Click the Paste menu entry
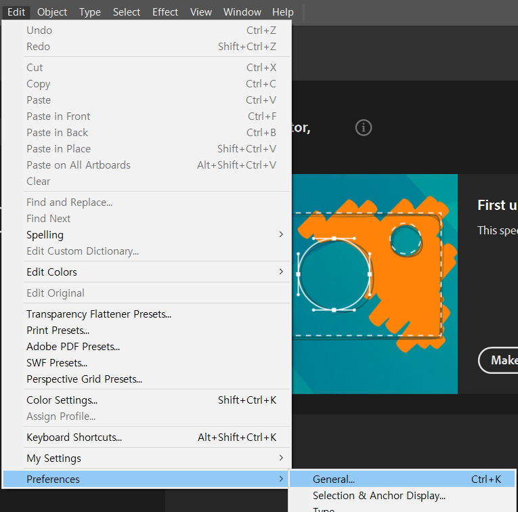This screenshot has height=512, width=518. tap(147, 100)
